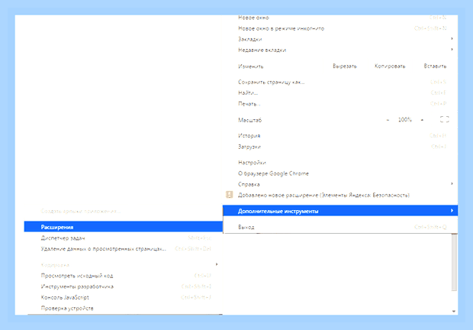
Task: Click the Копировать button
Action: click(390, 66)
